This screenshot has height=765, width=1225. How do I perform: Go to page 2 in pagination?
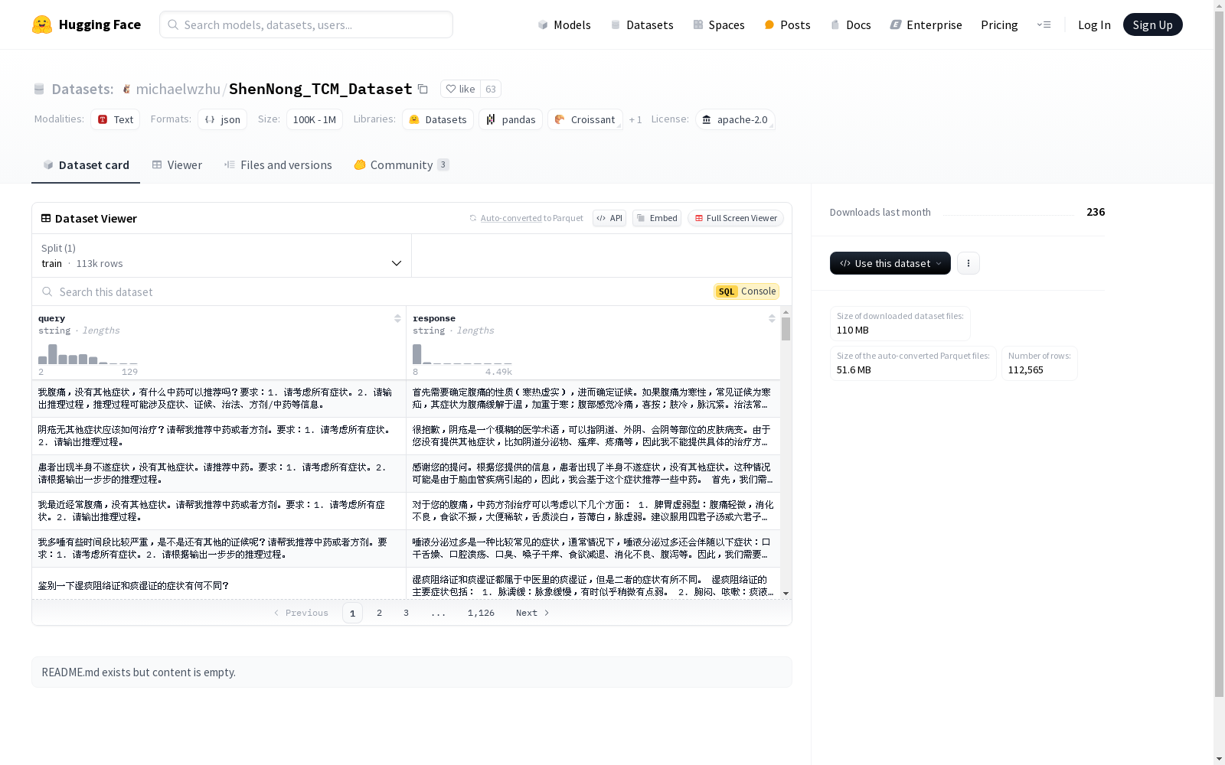coord(379,613)
